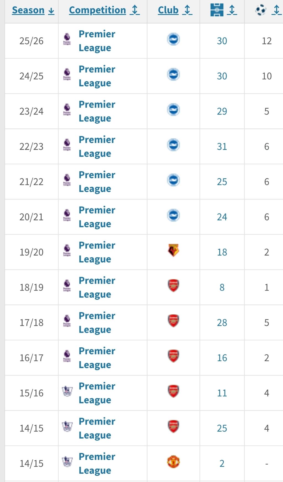Screen dimensions: 283x482
Task: Sort by Competition column header
Action: point(104,10)
